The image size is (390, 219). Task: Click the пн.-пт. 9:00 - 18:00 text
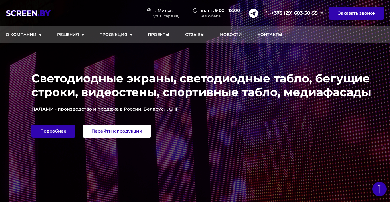pyautogui.click(x=220, y=11)
